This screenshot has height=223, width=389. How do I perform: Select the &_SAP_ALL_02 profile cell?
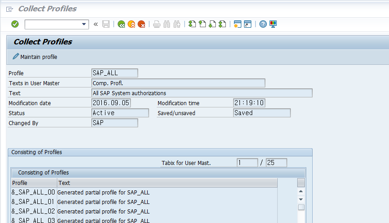click(34, 211)
